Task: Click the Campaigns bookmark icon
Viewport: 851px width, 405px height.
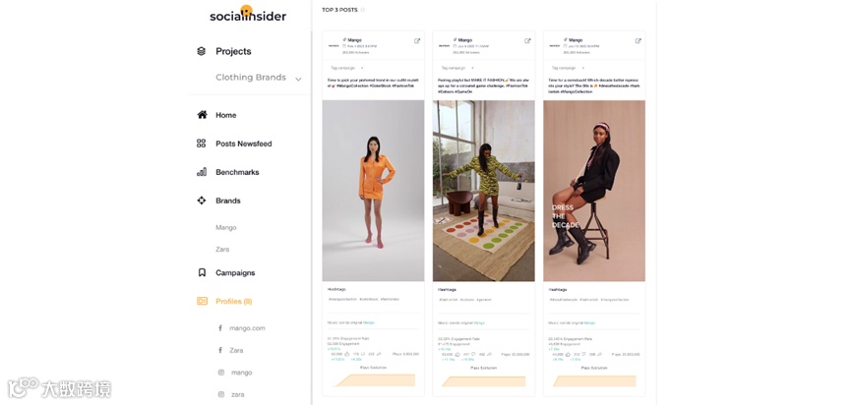Action: [202, 272]
